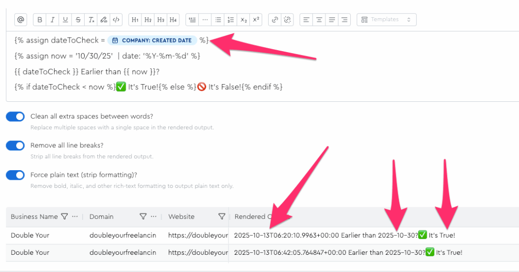This screenshot has height=272, width=519.
Task: Insert inline code formatting
Action: pyautogui.click(x=116, y=20)
